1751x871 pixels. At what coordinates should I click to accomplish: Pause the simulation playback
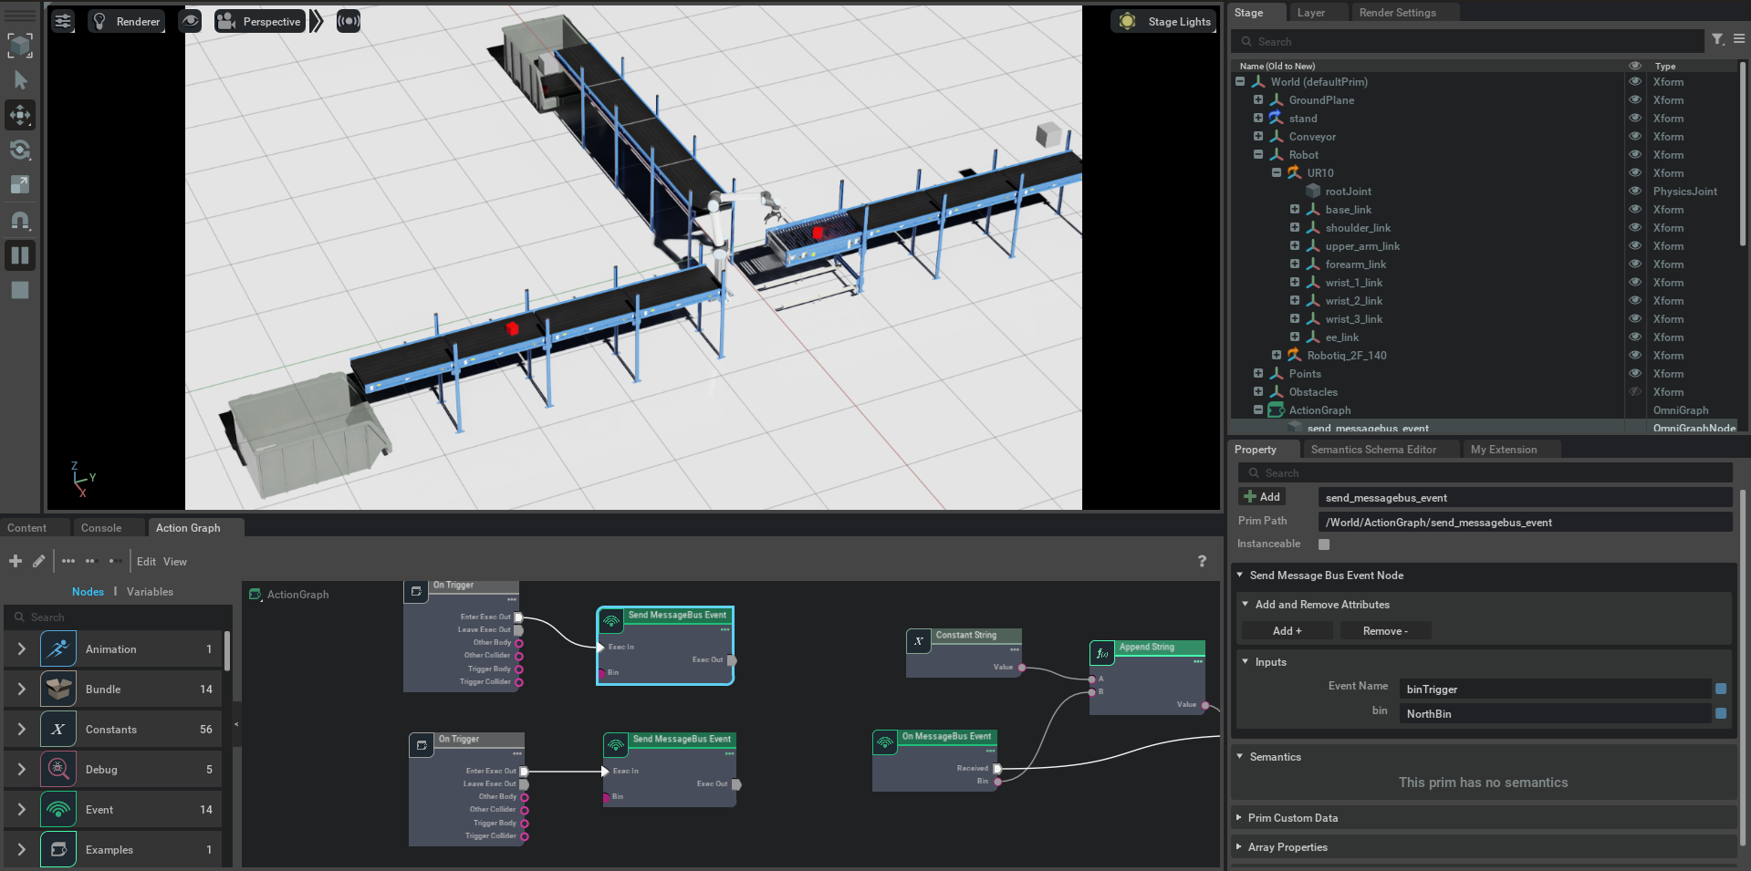(20, 255)
